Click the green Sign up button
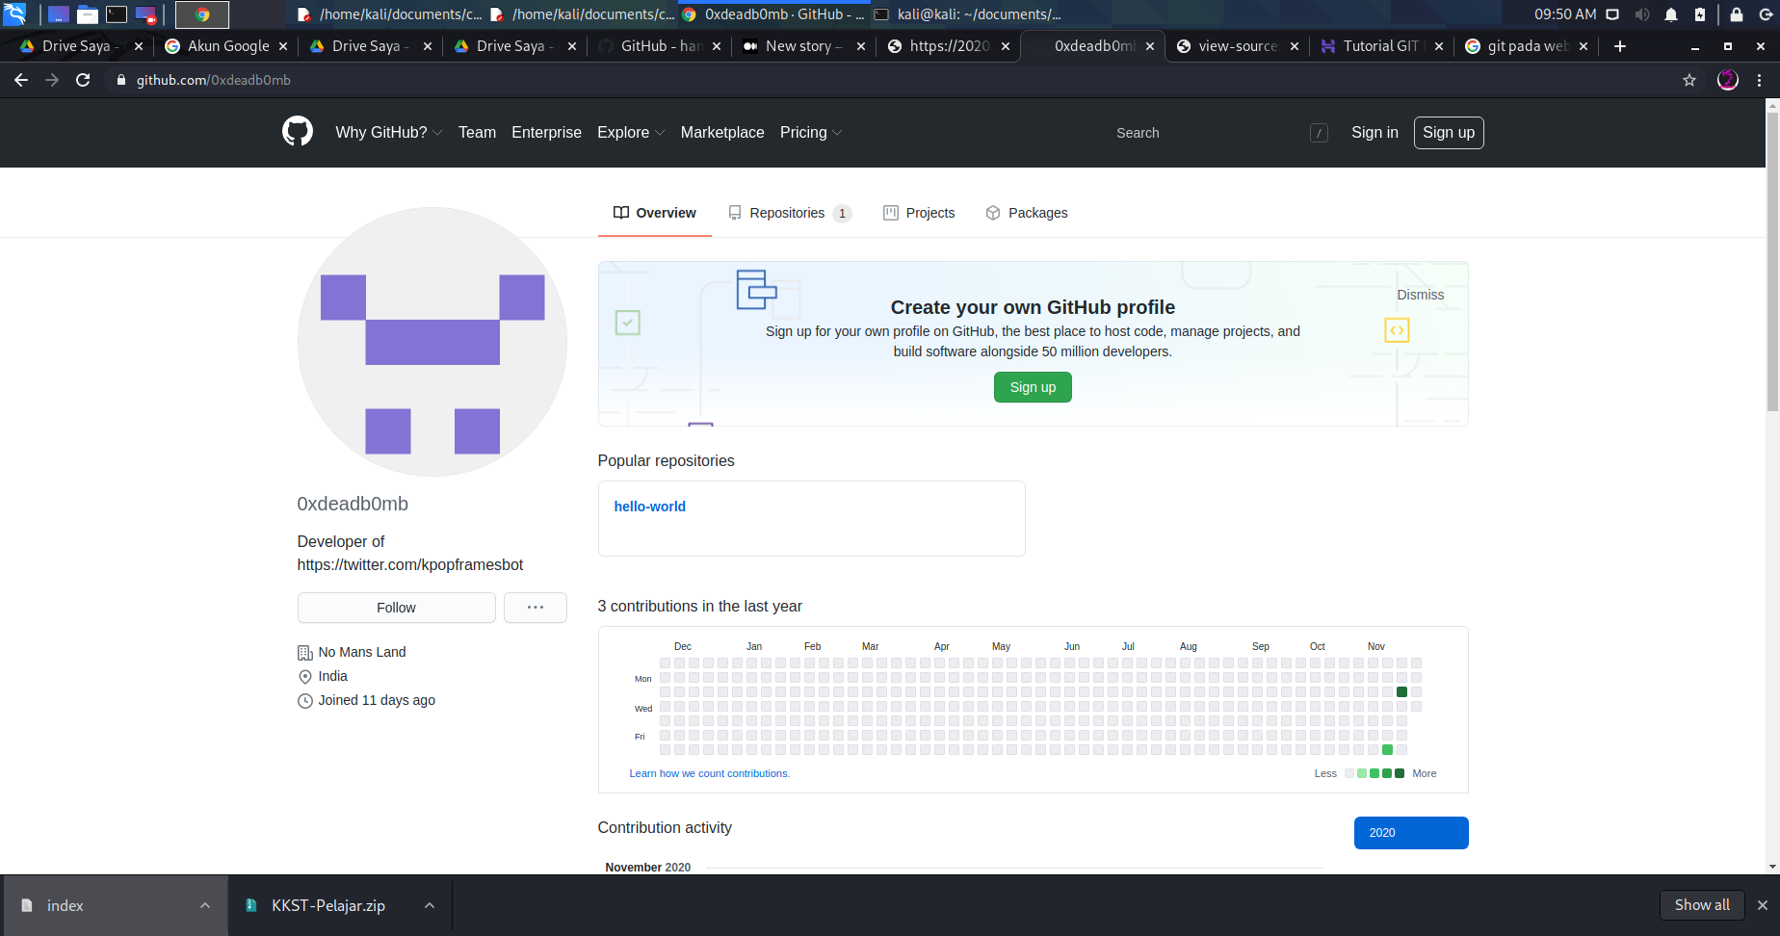The height and width of the screenshot is (936, 1780). coord(1033,387)
